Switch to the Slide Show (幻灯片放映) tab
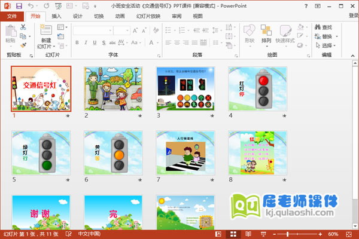This screenshot has height=239, width=359. tap(148, 16)
